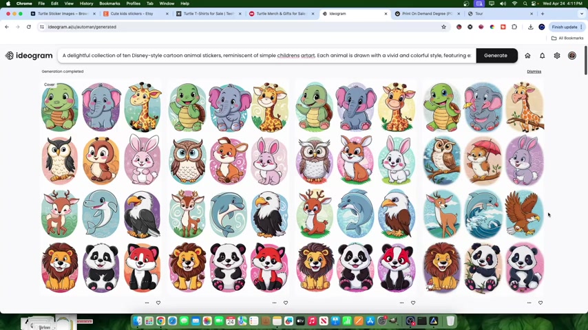Click the ideogram logo

29,56
